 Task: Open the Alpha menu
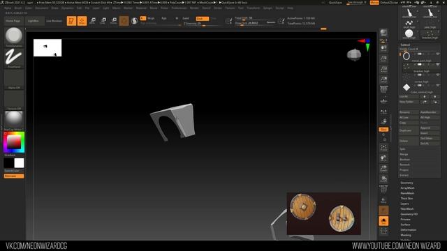8,8
